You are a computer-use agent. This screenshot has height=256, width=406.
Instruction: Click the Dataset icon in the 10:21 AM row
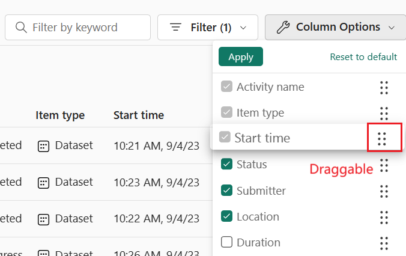tap(43, 145)
